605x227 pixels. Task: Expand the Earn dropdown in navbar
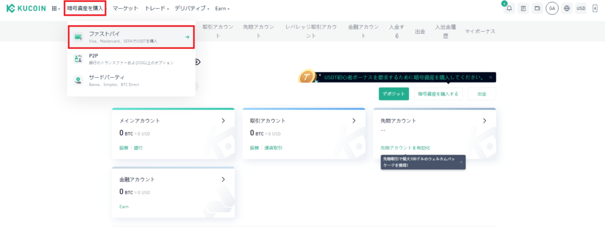coord(222,8)
